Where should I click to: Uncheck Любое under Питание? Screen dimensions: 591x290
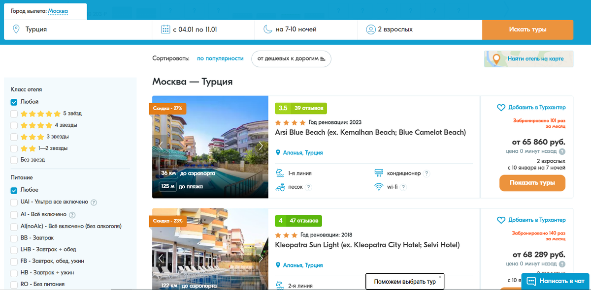(x=14, y=190)
